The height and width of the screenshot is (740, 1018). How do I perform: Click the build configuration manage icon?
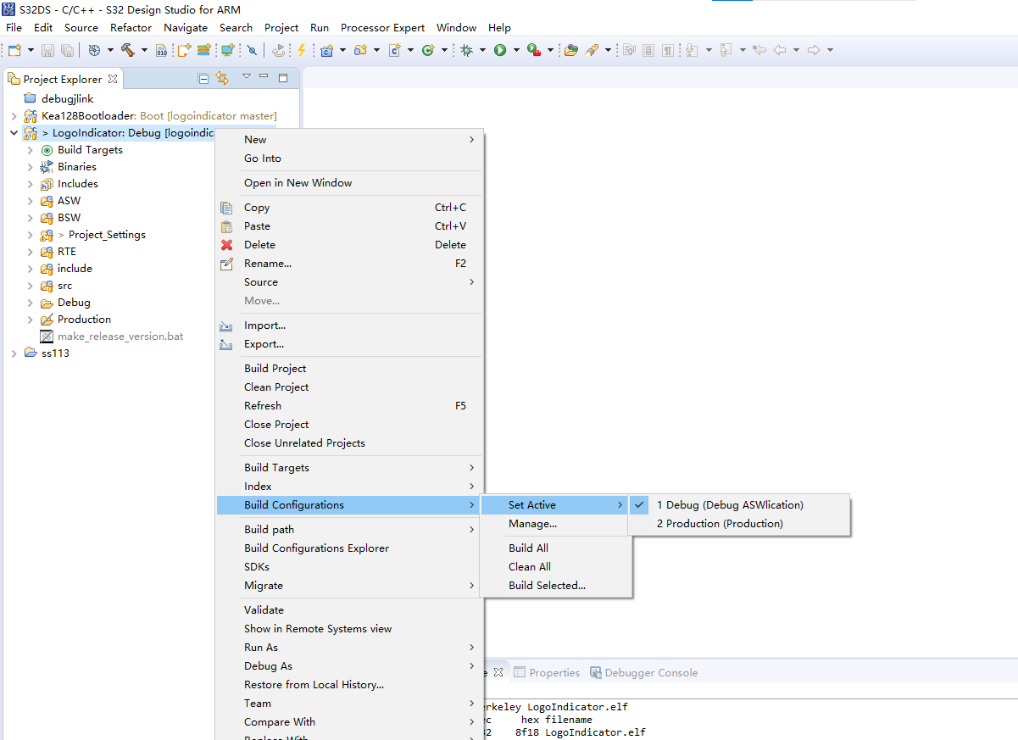pos(94,50)
